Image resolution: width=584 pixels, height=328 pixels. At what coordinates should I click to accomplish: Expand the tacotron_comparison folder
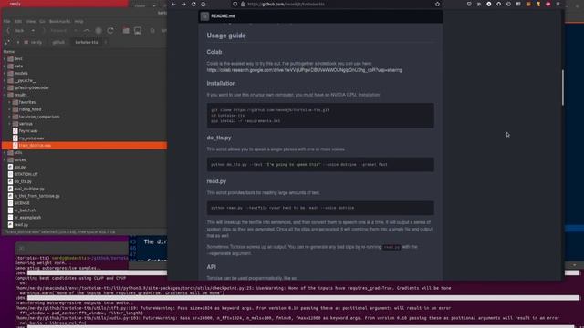coord(9,117)
